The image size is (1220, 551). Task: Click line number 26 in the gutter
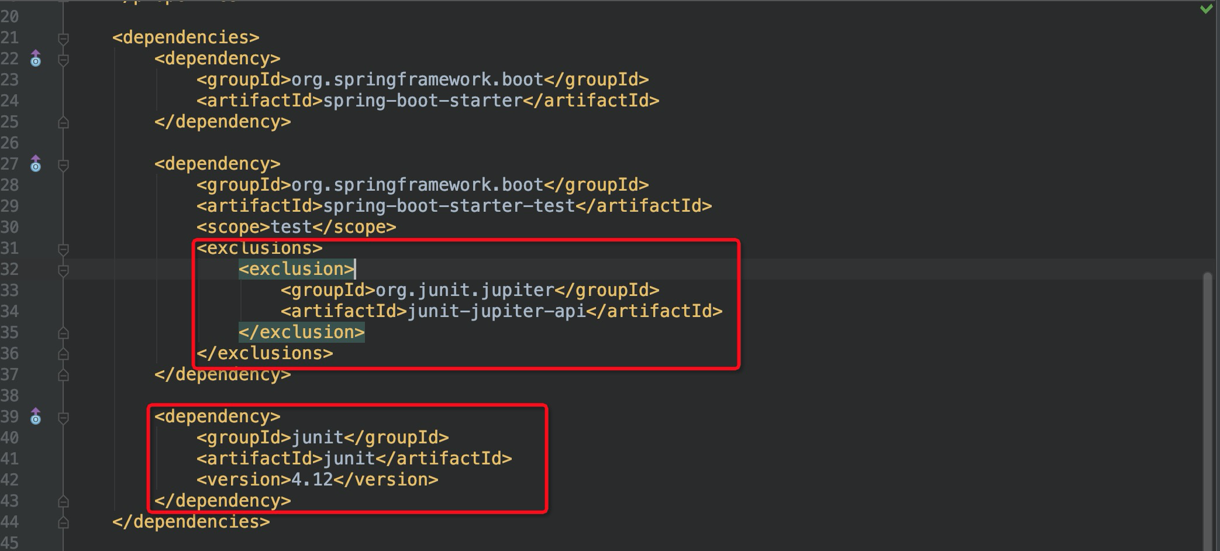pos(10,143)
